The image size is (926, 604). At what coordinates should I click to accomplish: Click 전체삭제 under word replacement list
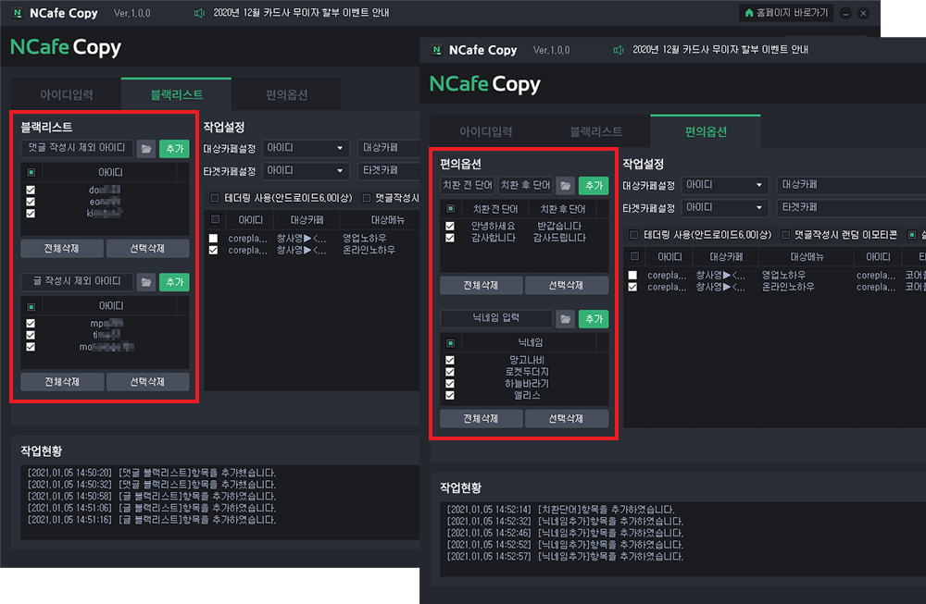click(x=482, y=286)
